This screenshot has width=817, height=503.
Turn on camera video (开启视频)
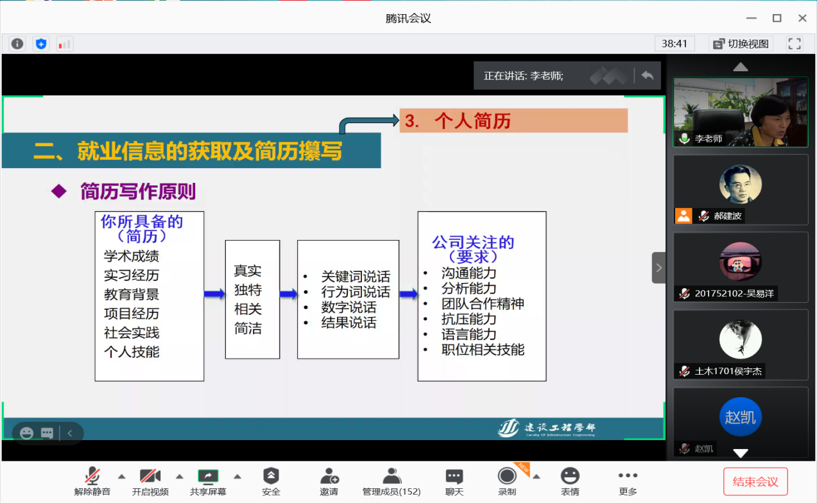(x=150, y=481)
